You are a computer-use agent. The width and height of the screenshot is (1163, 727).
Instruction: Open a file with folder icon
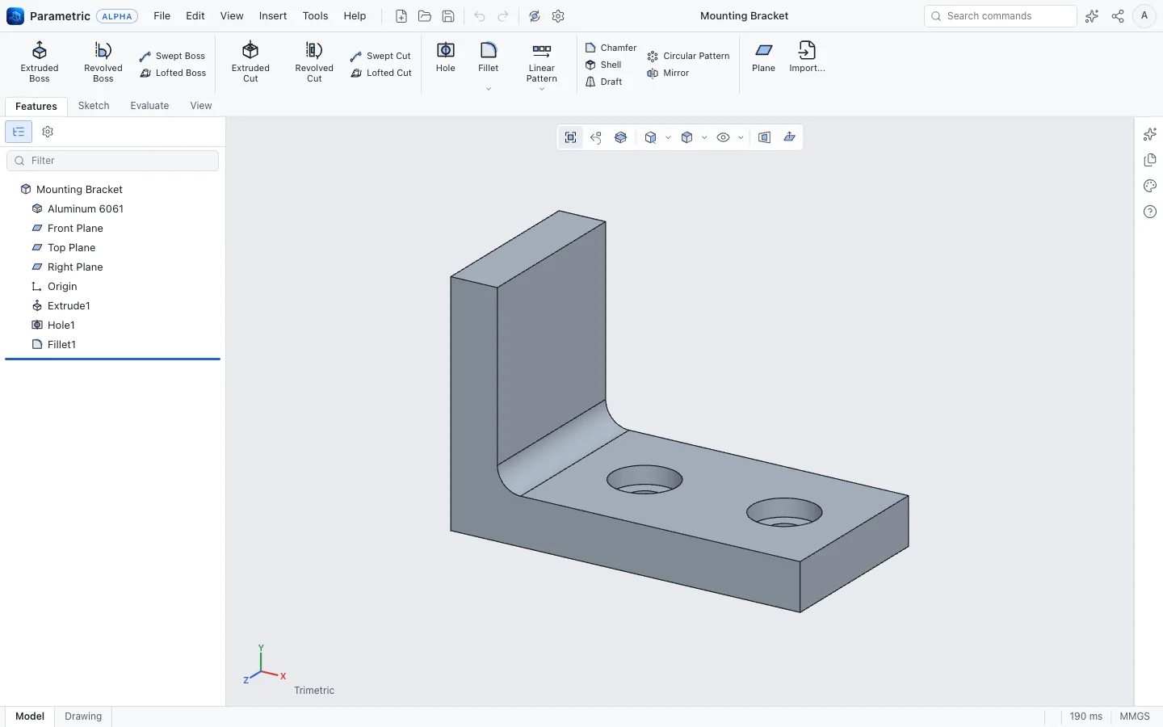(x=425, y=16)
